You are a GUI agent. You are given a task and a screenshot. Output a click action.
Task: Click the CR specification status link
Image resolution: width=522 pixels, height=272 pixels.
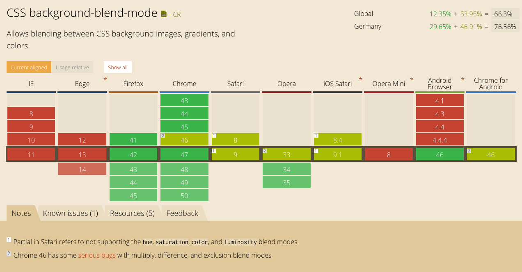(176, 14)
